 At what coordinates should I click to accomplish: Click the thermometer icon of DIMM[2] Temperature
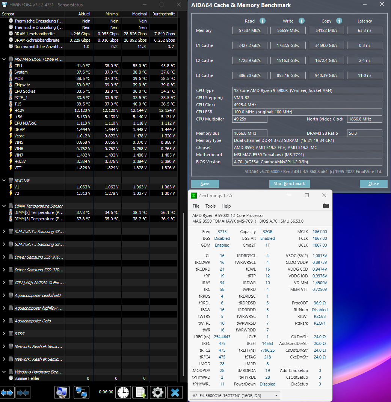point(11,212)
